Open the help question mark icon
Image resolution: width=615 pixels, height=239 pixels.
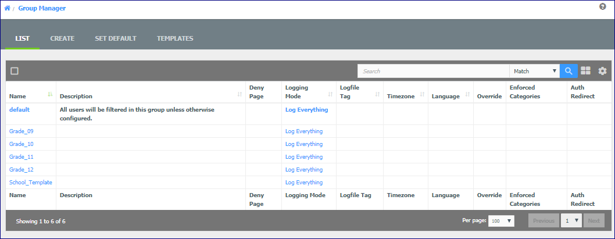[603, 6]
